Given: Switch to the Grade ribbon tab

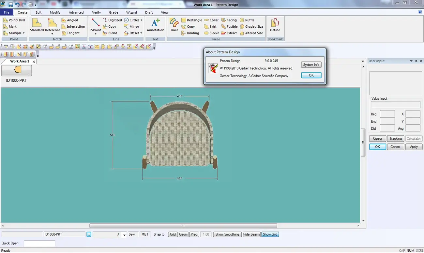Looking at the screenshot, I should click(x=114, y=12).
